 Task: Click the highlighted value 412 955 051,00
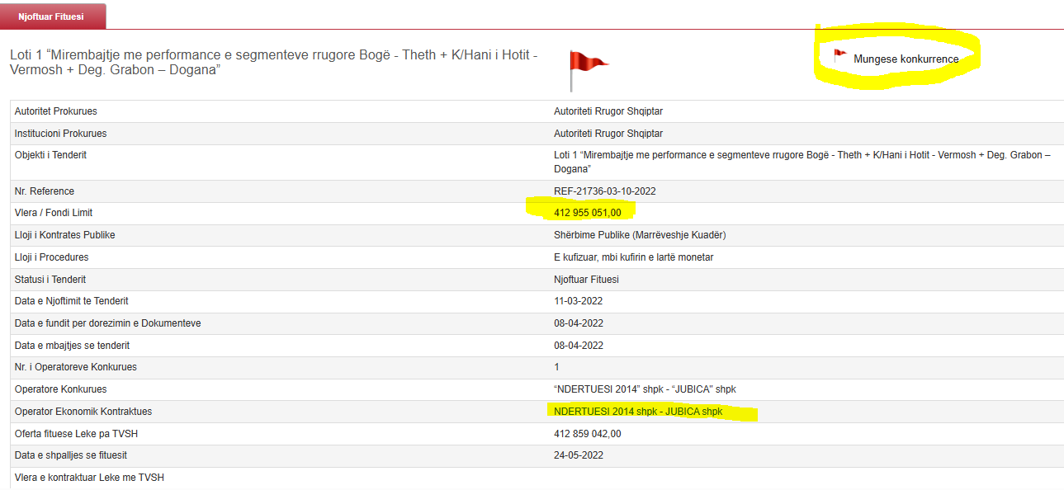click(x=587, y=213)
